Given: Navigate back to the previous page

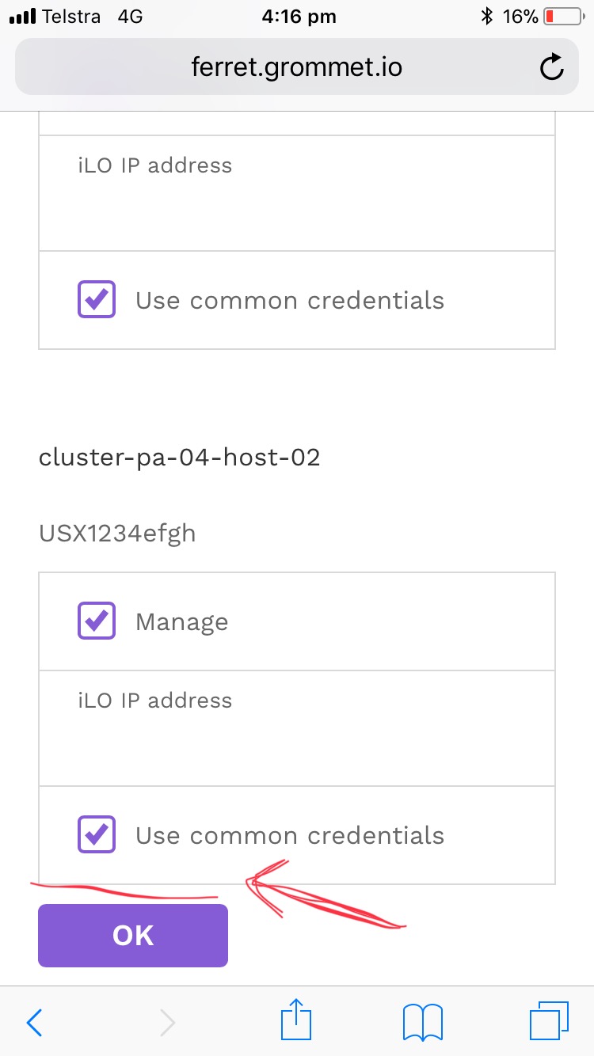Looking at the screenshot, I should pos(33,1022).
